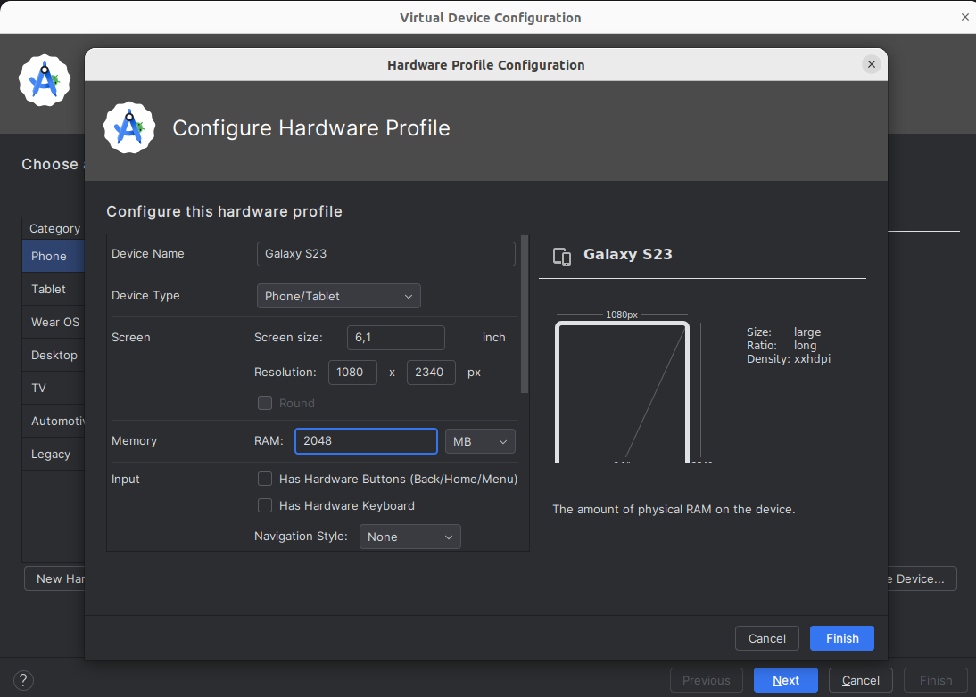Click the Device Name field
This screenshot has height=697, width=976.
(386, 254)
